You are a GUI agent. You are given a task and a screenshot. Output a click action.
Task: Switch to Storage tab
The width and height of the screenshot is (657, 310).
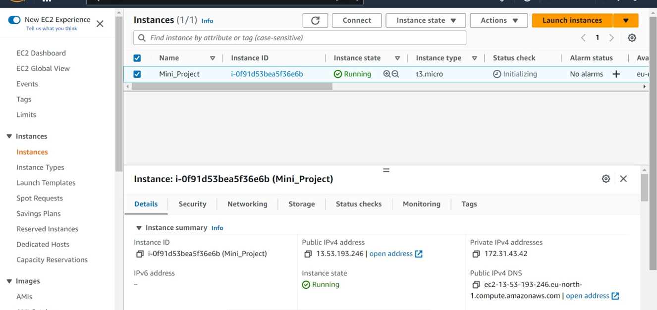pos(301,204)
